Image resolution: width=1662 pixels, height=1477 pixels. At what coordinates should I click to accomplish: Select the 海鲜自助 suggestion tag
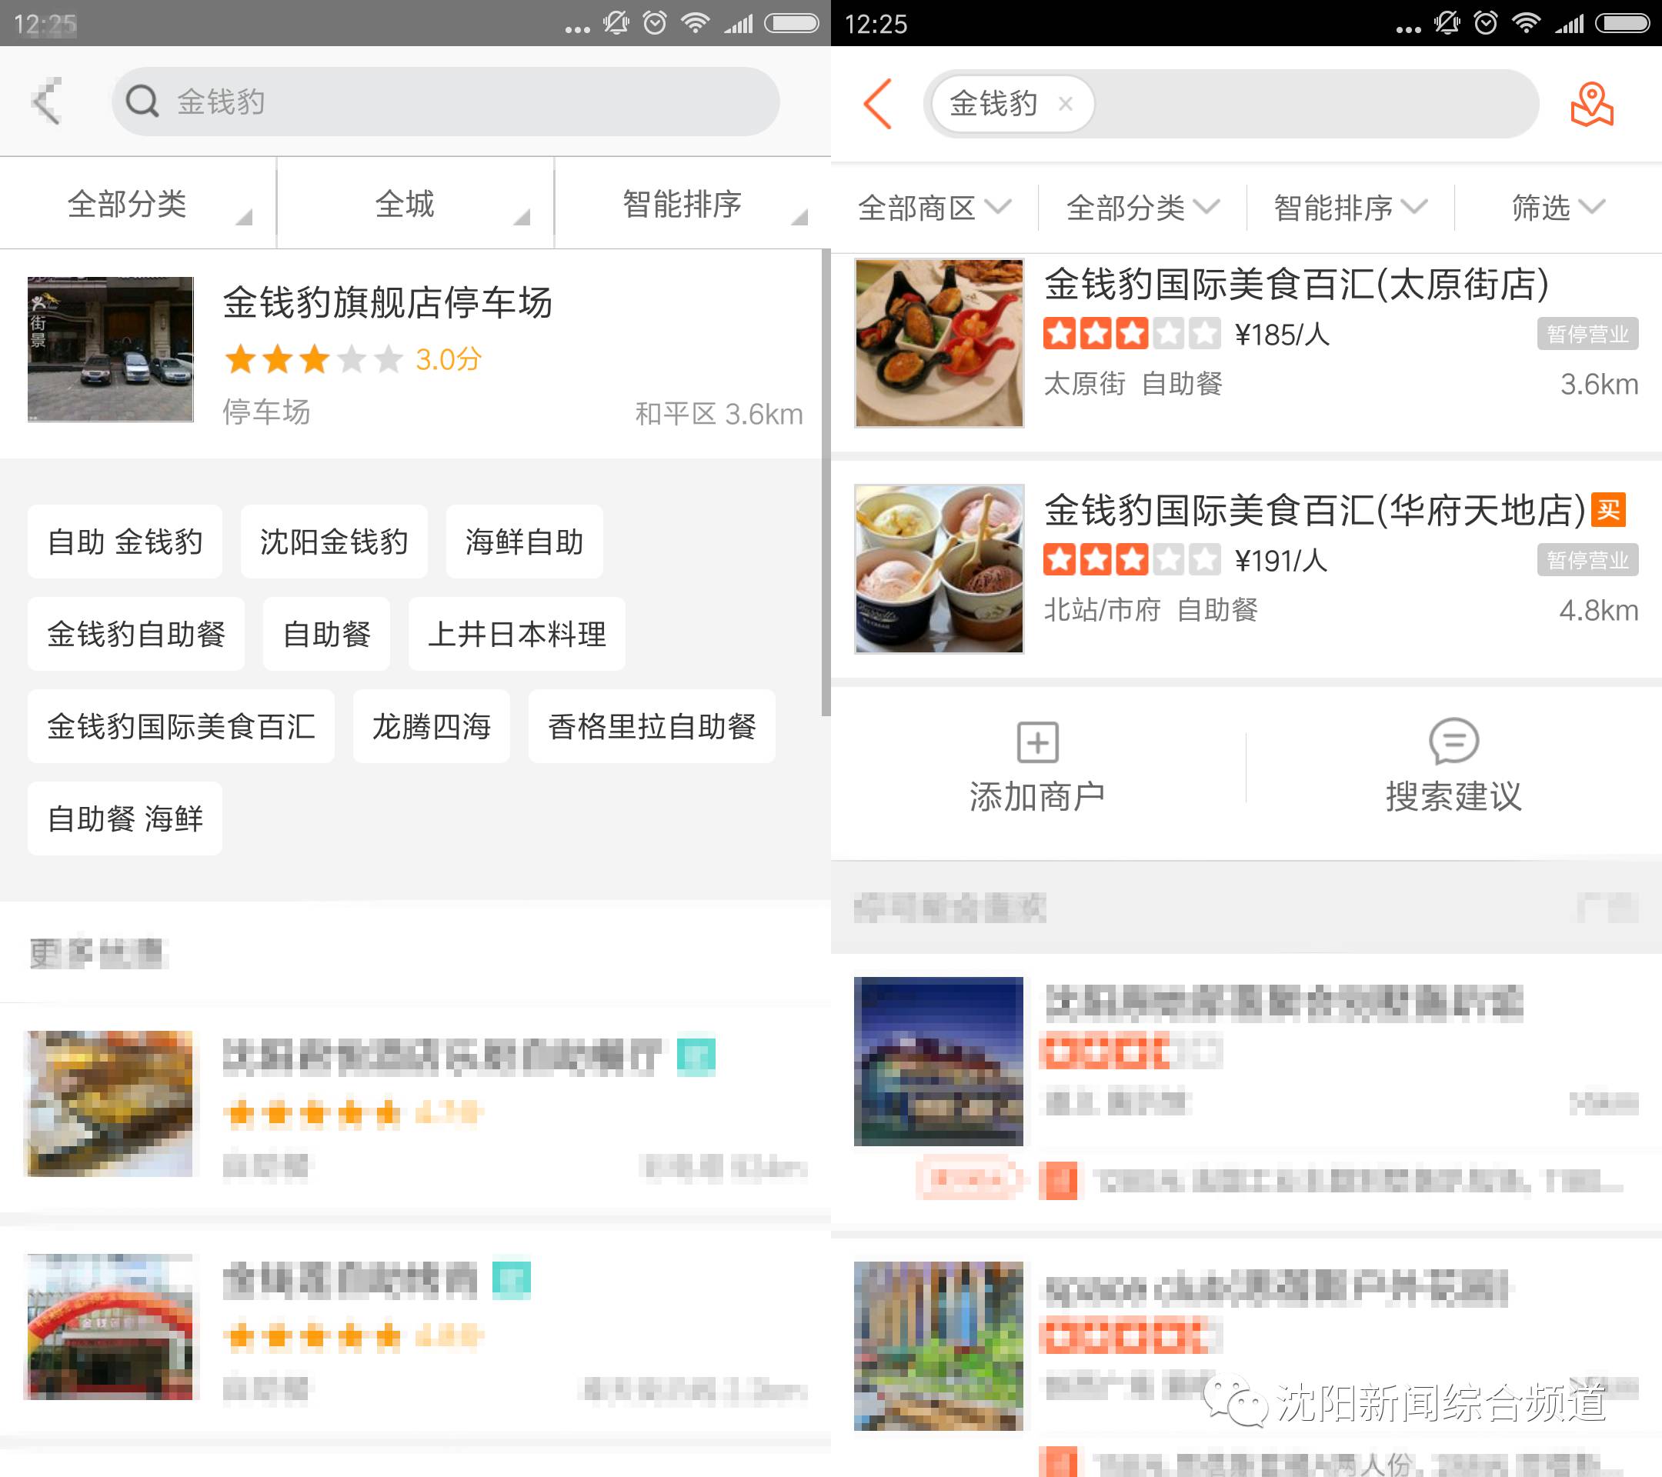coord(524,542)
